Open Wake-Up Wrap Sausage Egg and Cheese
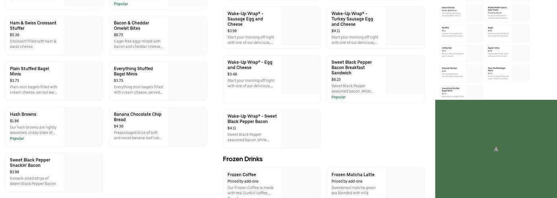557x198 pixels. pos(245,19)
